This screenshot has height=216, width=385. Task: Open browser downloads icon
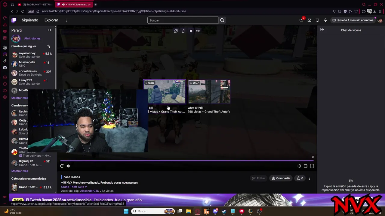pos(374,11)
